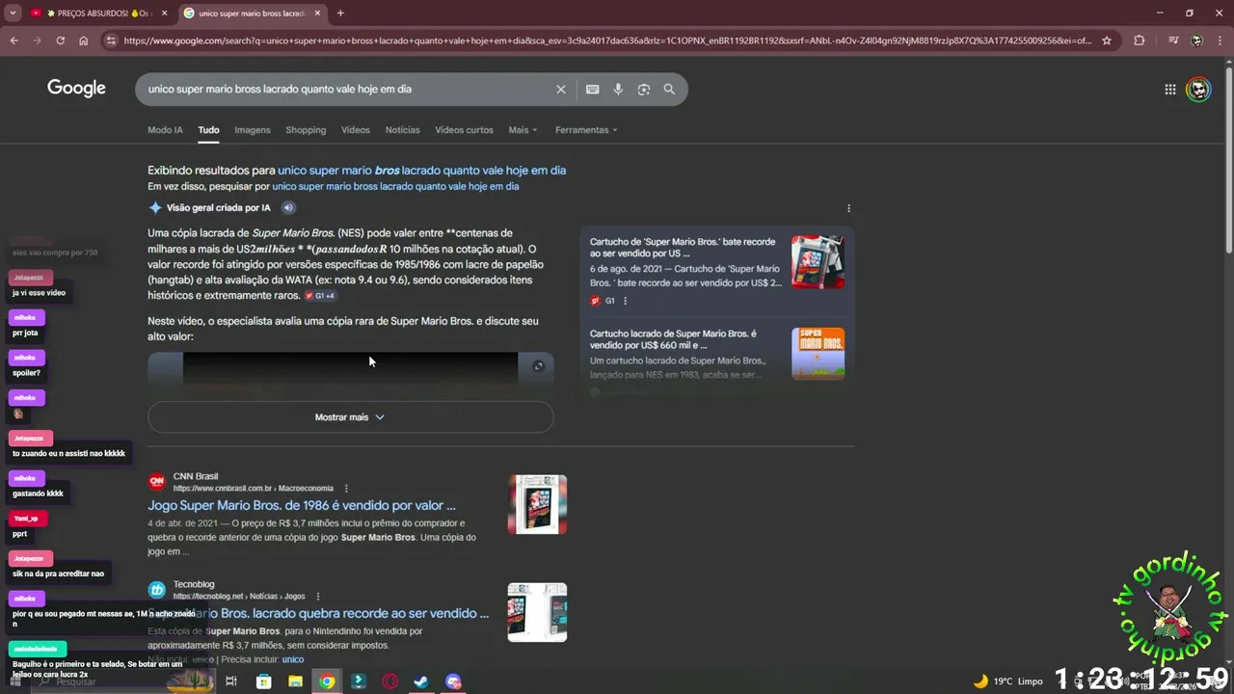This screenshot has height=694, width=1234.
Task: Switch to Vídeos results tab
Action: [x=356, y=130]
